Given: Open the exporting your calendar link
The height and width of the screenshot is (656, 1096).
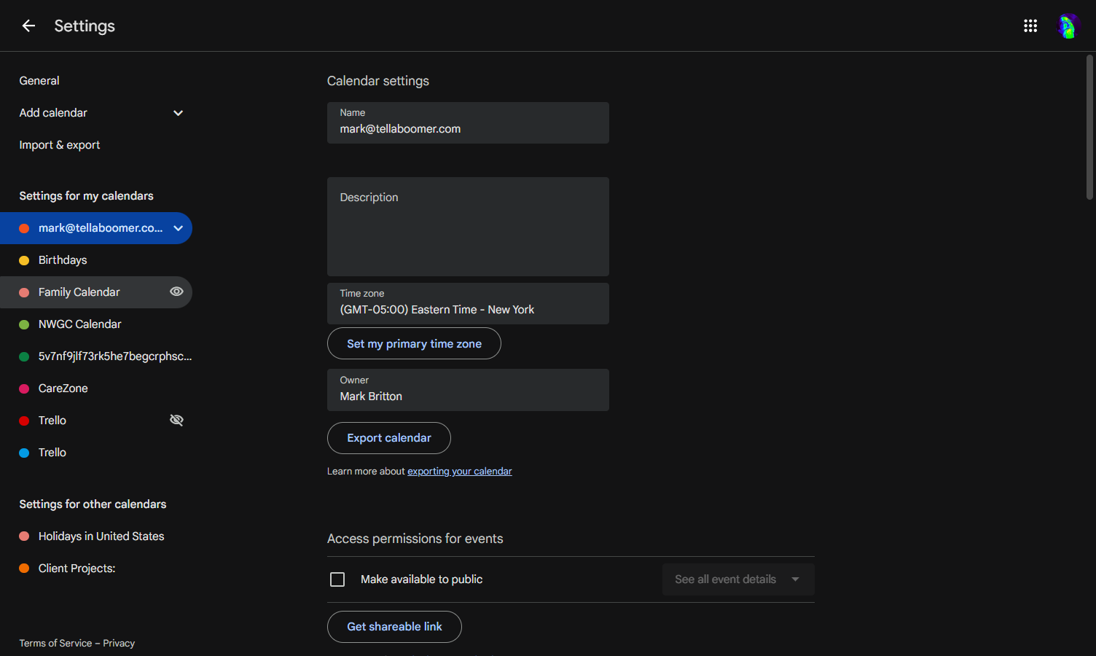Looking at the screenshot, I should click(x=460, y=472).
